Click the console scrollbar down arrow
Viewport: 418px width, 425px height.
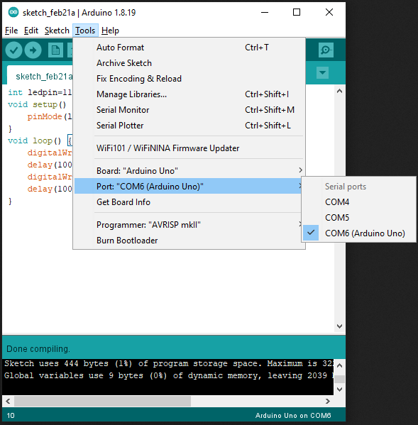(339, 390)
